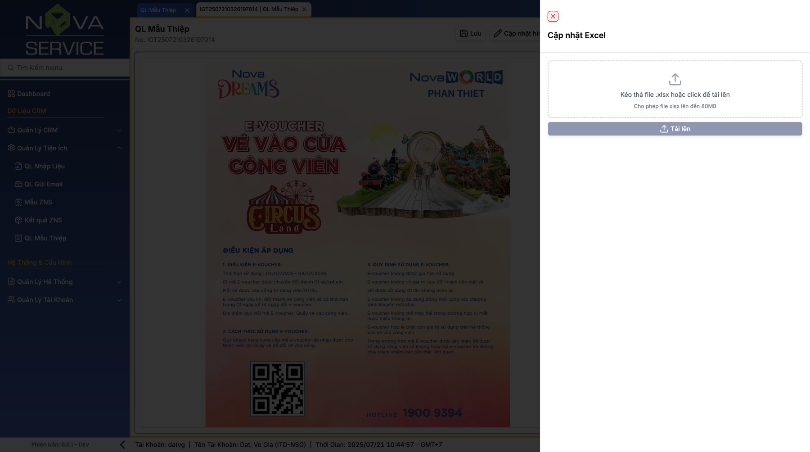Open Mẫu ZNS menu item

[x=38, y=202]
